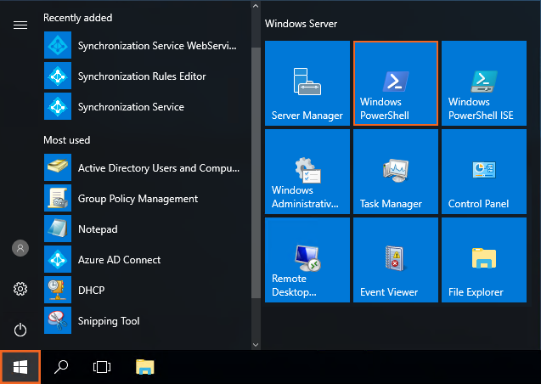Open Task View on the taskbar

tap(102, 367)
